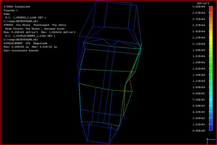Click legend value 6.04E+03
The image size is (217, 145).
click(198, 106)
